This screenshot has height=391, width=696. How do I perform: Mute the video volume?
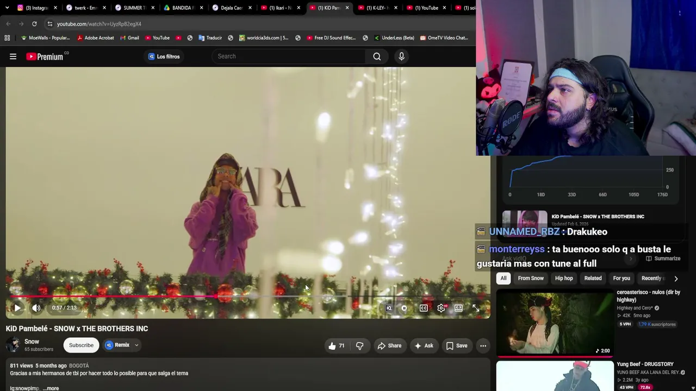click(36, 308)
